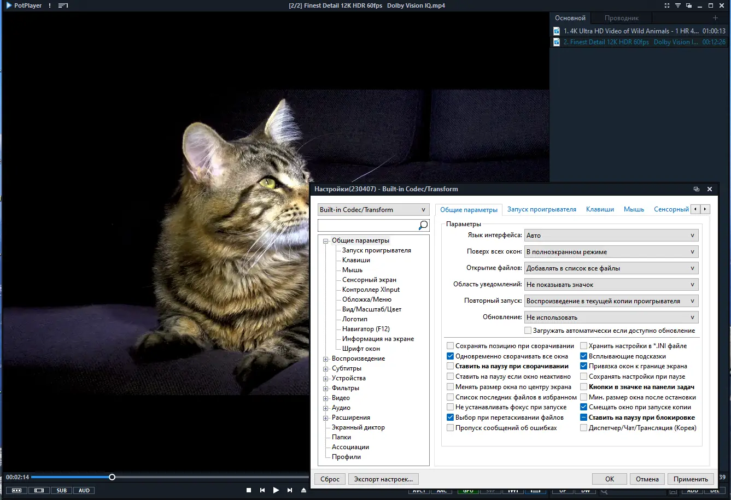Viewport: 731px width, 500px height.
Task: Disable "Всплывающие подсказки" checkbox
Action: pos(584,356)
